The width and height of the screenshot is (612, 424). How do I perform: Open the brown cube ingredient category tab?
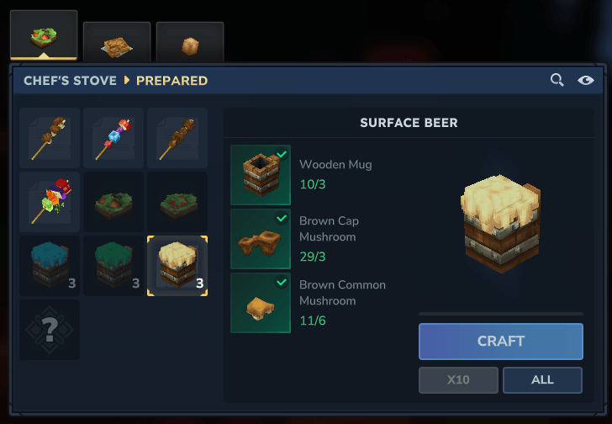coord(190,41)
